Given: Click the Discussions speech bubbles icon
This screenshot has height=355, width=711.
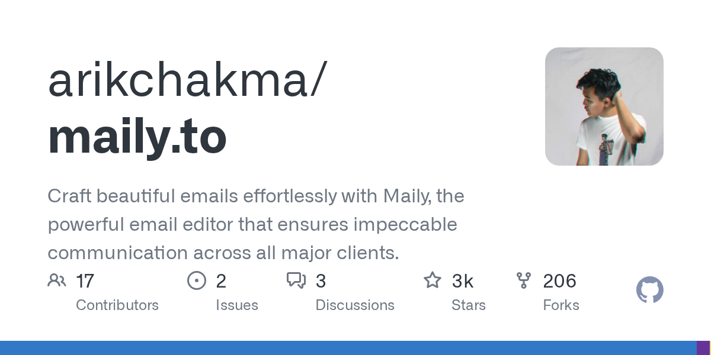Looking at the screenshot, I should [x=296, y=280].
